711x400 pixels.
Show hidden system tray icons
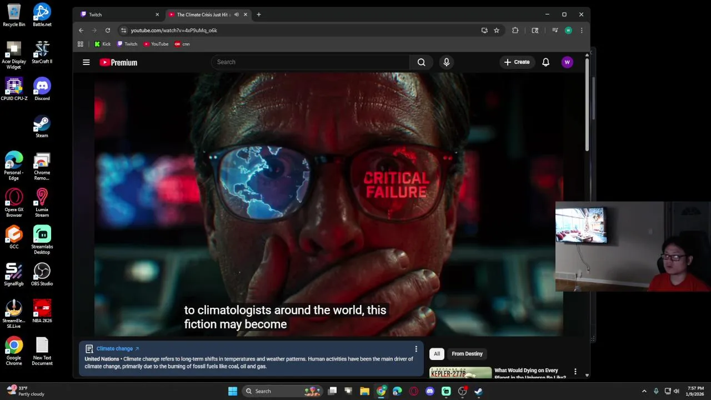644,391
